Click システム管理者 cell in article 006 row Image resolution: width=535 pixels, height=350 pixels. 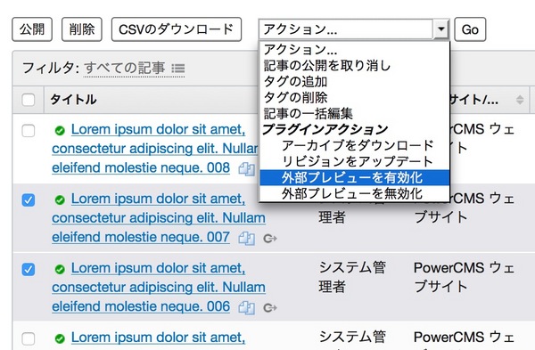click(352, 277)
